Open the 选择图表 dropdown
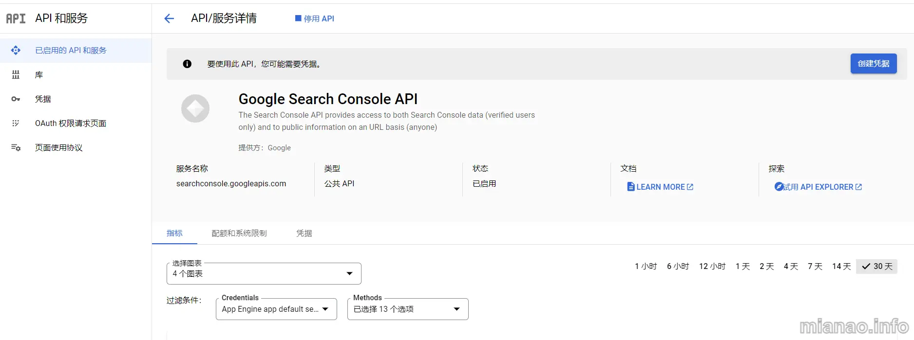Screen dimensions: 914x340 (x=264, y=273)
